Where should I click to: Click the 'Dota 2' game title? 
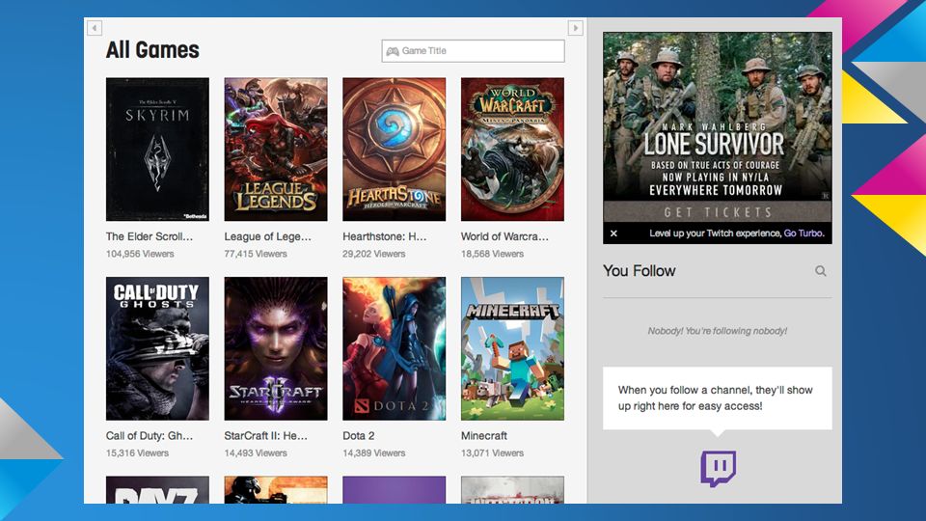359,436
